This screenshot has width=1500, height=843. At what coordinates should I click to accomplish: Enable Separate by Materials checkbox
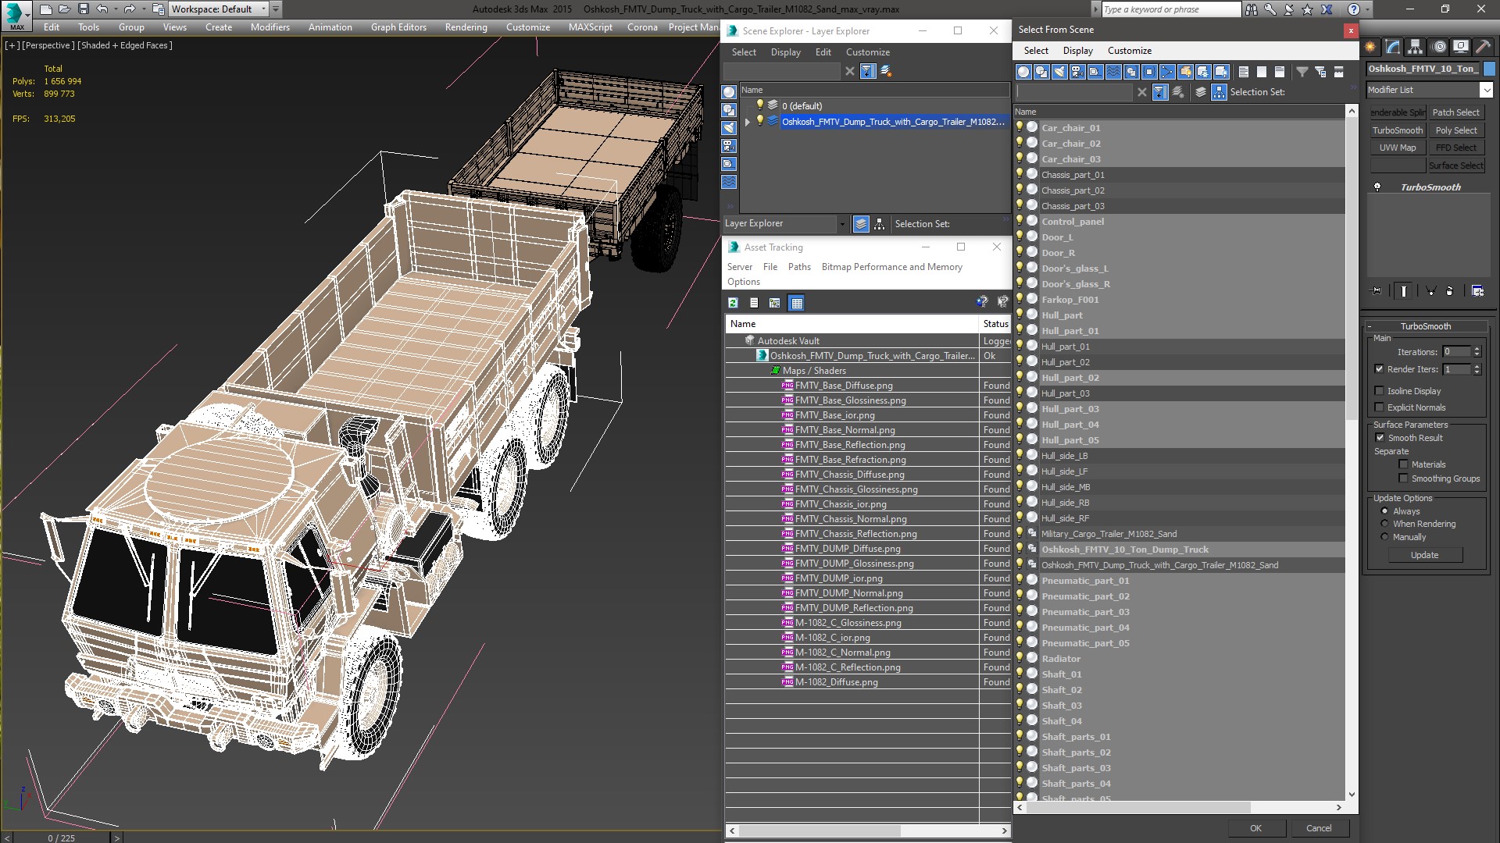[1403, 464]
